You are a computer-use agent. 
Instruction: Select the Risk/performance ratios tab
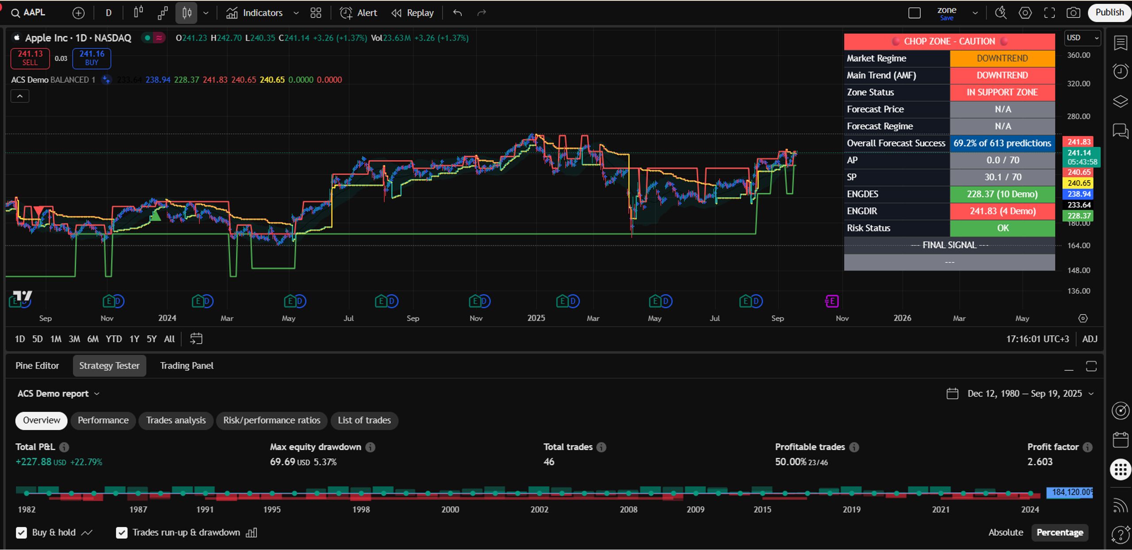272,420
